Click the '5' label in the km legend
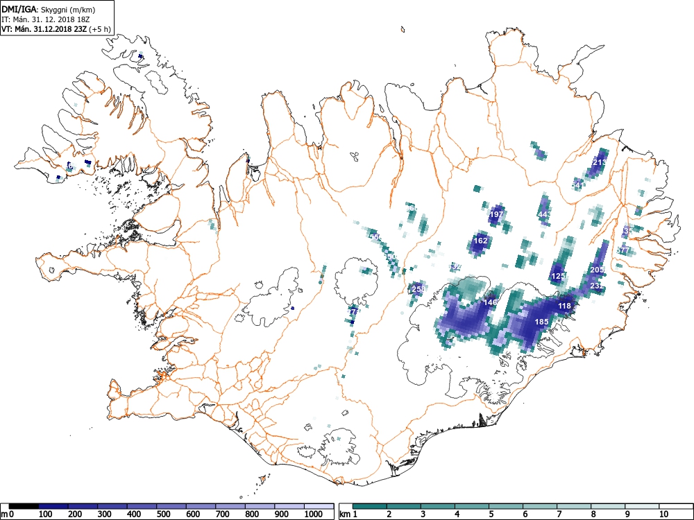The image size is (694, 520). click(491, 514)
